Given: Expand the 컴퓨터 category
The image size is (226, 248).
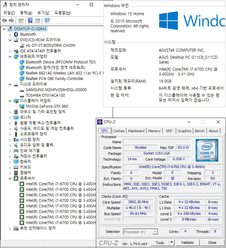Looking at the screenshot, I should tap(10, 162).
